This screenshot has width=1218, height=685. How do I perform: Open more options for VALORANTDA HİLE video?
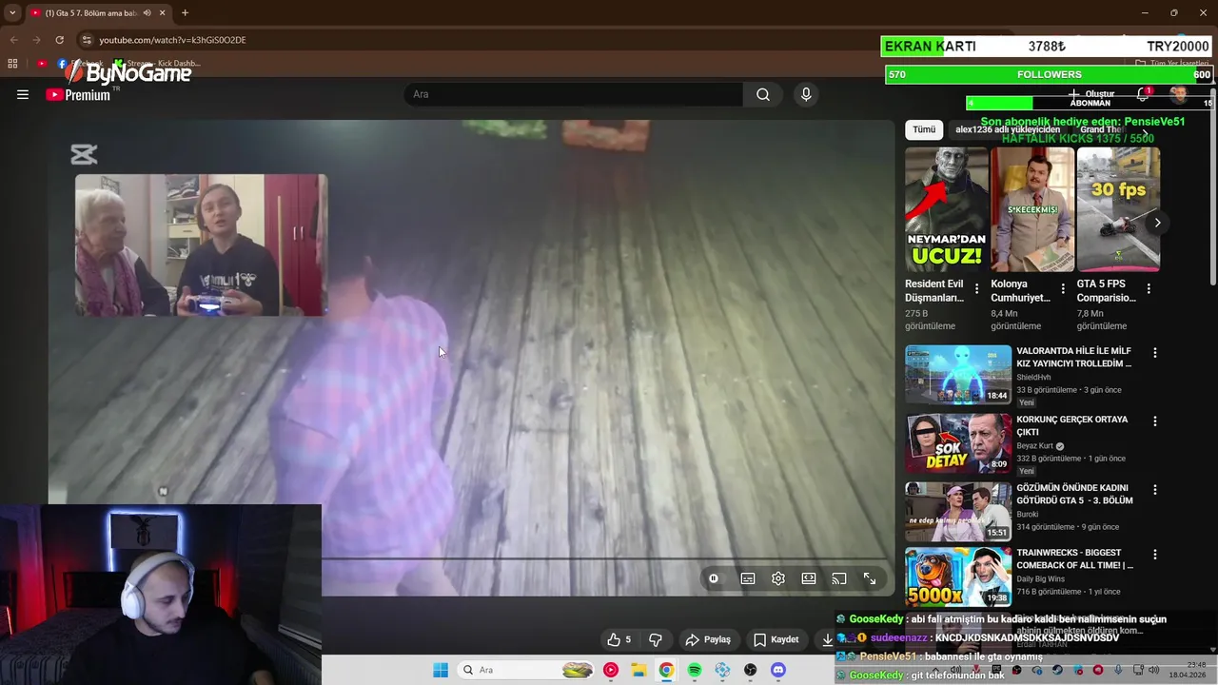(1155, 353)
